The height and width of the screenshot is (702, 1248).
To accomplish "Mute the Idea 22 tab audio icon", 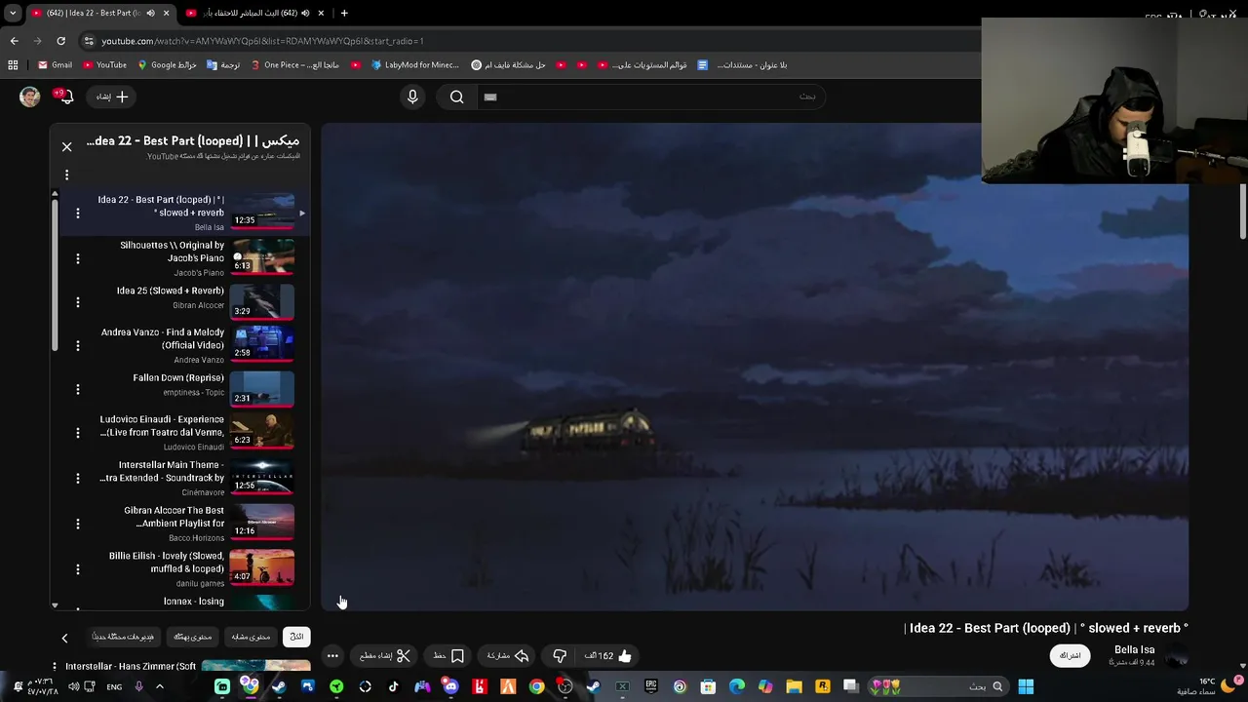I will 150,13.
